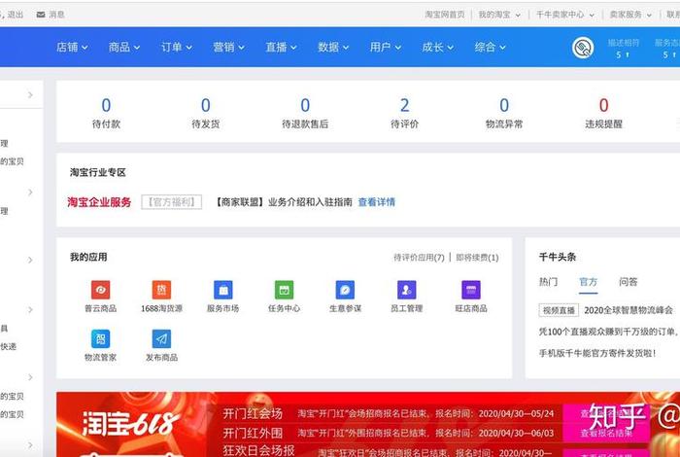Go to 淘宝网首页 link
Image resolution: width=680 pixels, height=457 pixels.
coord(445,15)
